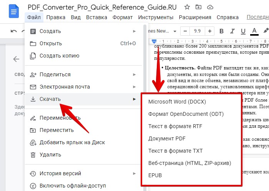269x191 pixels.
Task: Click the Создать копию copy icon
Action: 33,56
